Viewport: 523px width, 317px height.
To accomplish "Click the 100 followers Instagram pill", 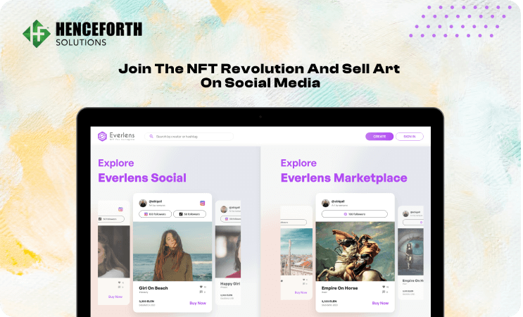I will pos(155,214).
